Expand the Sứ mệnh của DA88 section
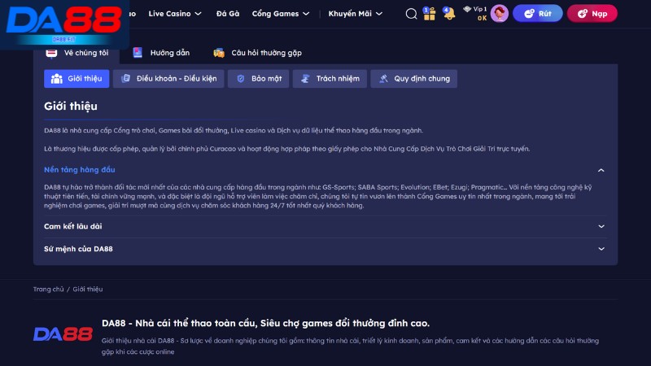This screenshot has height=366, width=651. 325,249
